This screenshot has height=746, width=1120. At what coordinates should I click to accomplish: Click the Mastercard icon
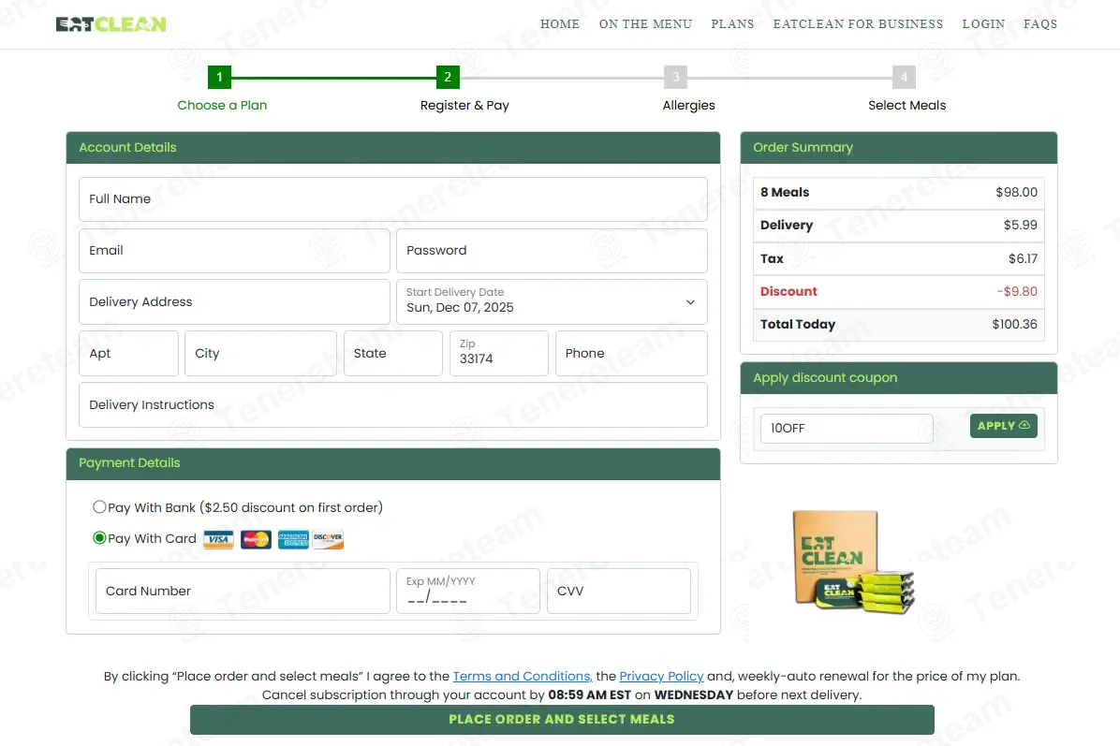[256, 539]
